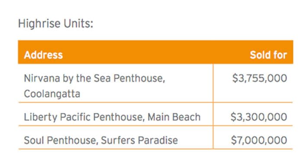Select the Address column header
This screenshot has width=303, height=163.
click(x=43, y=55)
